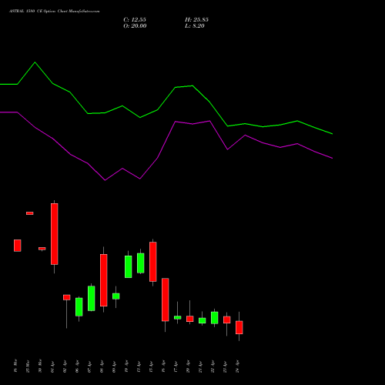This screenshot has width=385, height=385.
Task: Click the 09 Apr date label
Action: point(114,366)
